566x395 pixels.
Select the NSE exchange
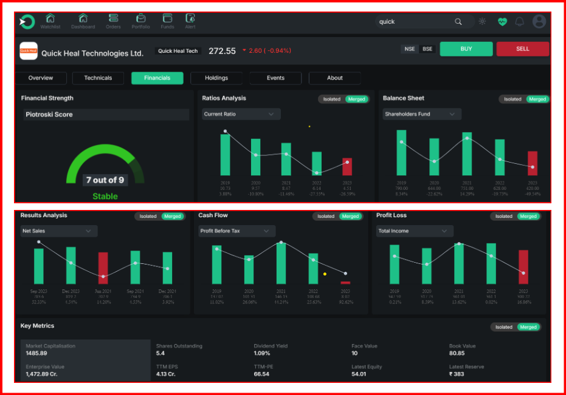coord(410,49)
